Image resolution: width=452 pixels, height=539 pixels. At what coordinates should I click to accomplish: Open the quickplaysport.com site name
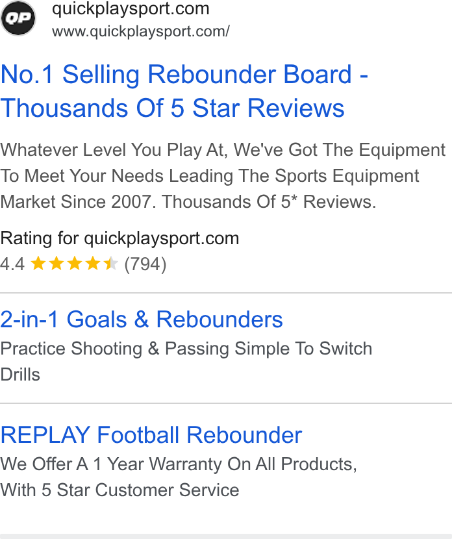coord(131,8)
